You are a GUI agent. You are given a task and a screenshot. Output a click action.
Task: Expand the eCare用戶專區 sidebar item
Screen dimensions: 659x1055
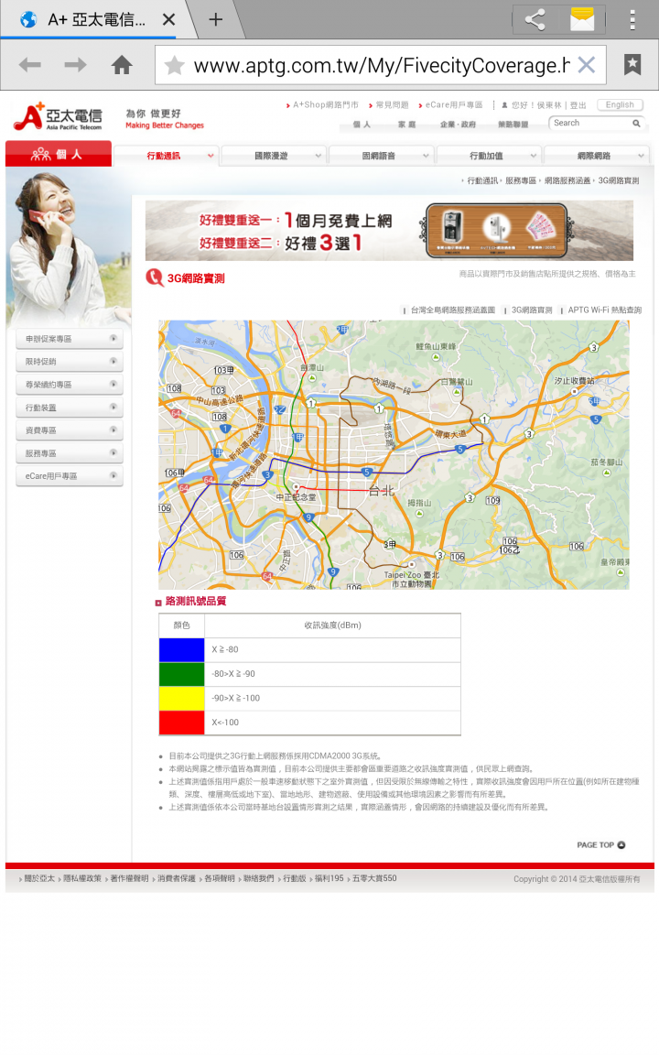coord(70,475)
